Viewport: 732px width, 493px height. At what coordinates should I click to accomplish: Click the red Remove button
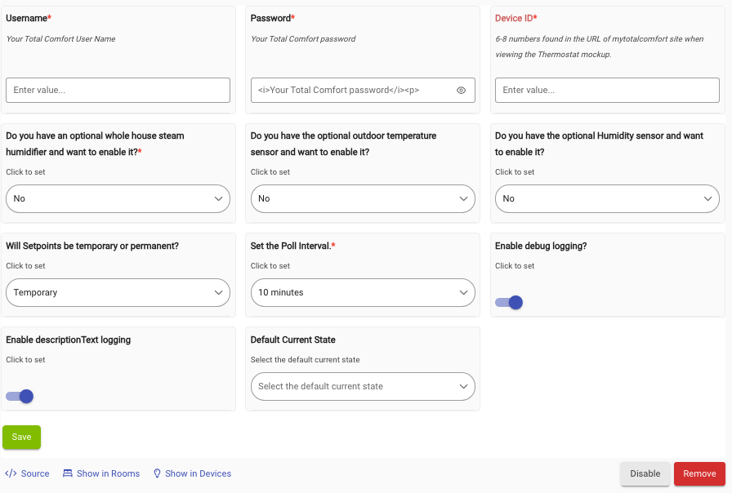pyautogui.click(x=699, y=474)
